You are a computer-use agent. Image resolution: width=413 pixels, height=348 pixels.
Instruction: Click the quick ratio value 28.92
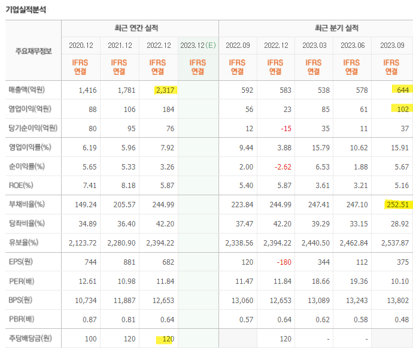click(x=400, y=224)
